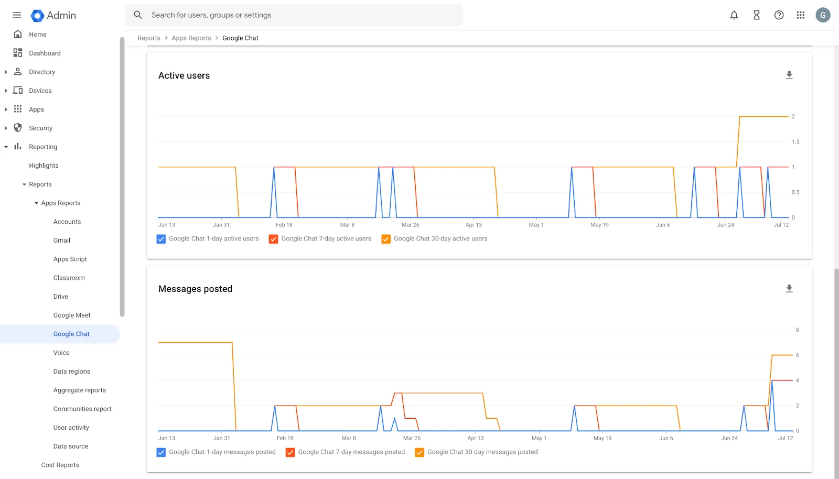
Task: Open the Help question mark icon
Action: pos(779,15)
